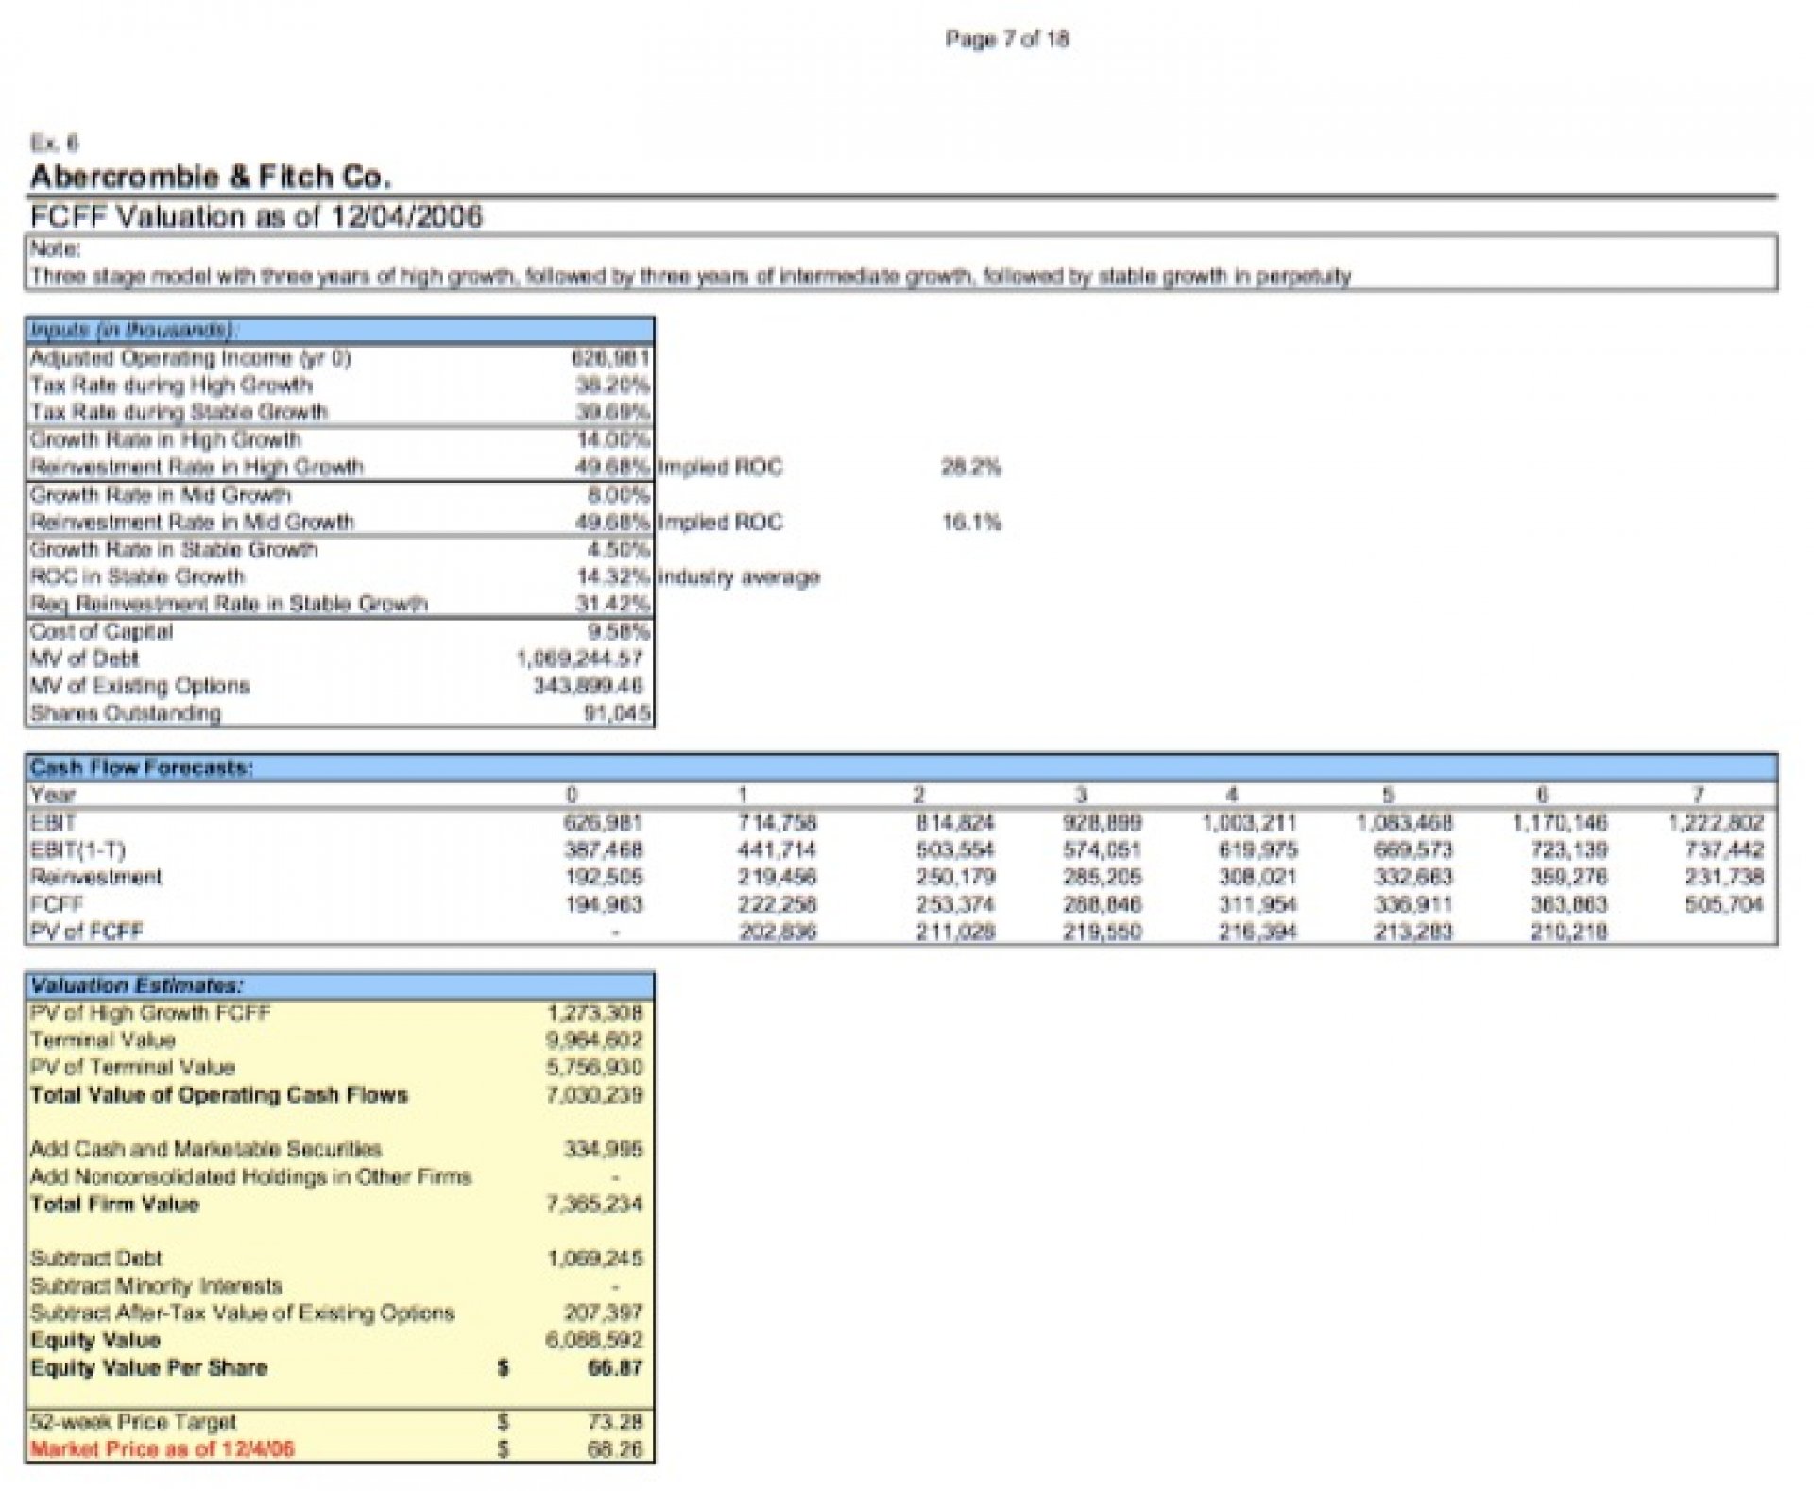Click EBIT(1-T) year 3 value 574,051
Viewport: 1814px width, 1491px height.
click(x=1103, y=849)
